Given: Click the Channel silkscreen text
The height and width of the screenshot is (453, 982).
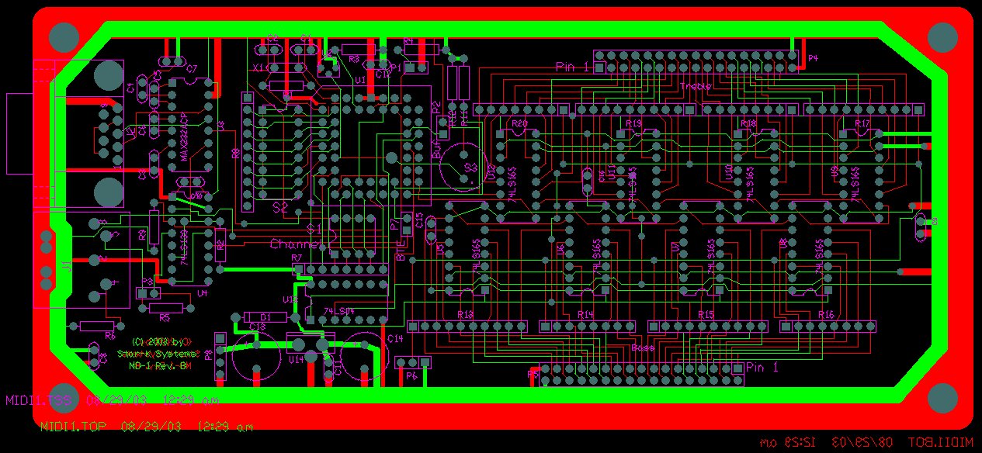Looking at the screenshot, I should (295, 244).
